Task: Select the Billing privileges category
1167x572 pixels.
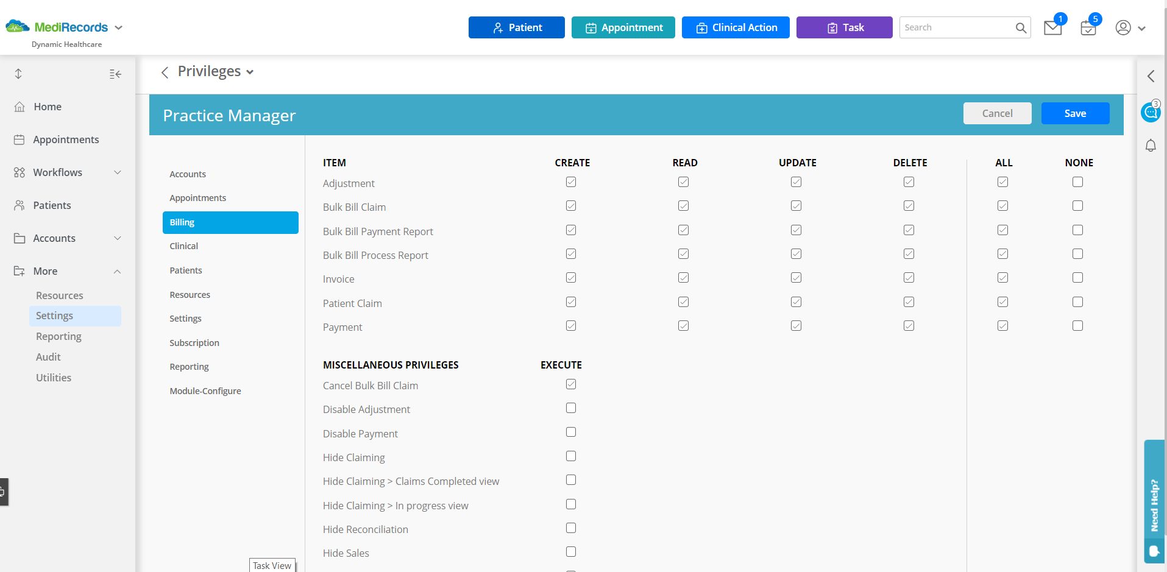Action: [230, 222]
